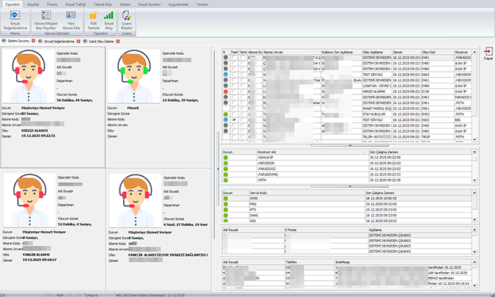Collapse the splitter below the Receiver grid
Viewport: 495px width, 297px height.
point(348,186)
